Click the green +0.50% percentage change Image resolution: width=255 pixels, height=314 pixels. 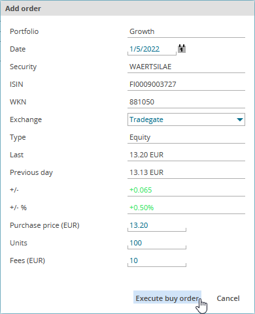[141, 208]
